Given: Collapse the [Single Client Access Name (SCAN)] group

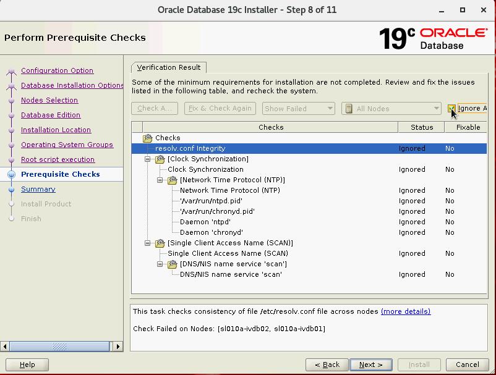Looking at the screenshot, I should tap(148, 243).
